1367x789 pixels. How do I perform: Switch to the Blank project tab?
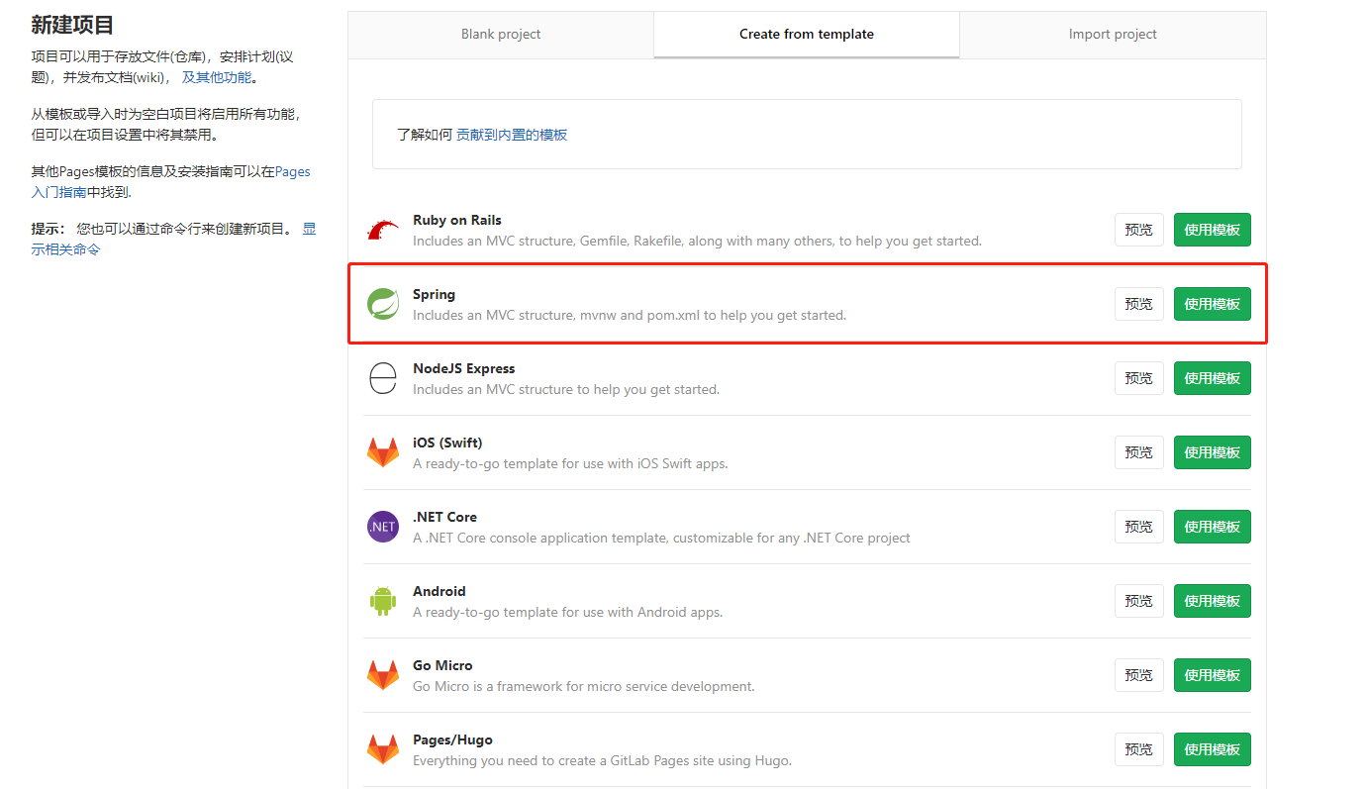501,34
